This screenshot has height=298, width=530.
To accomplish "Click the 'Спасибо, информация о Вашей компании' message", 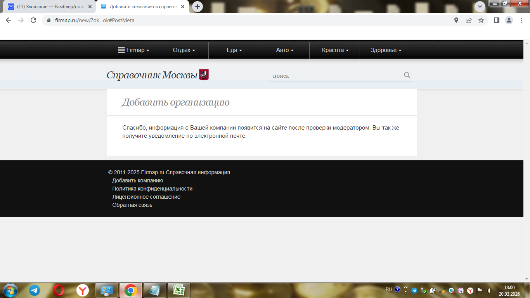I will (261, 132).
